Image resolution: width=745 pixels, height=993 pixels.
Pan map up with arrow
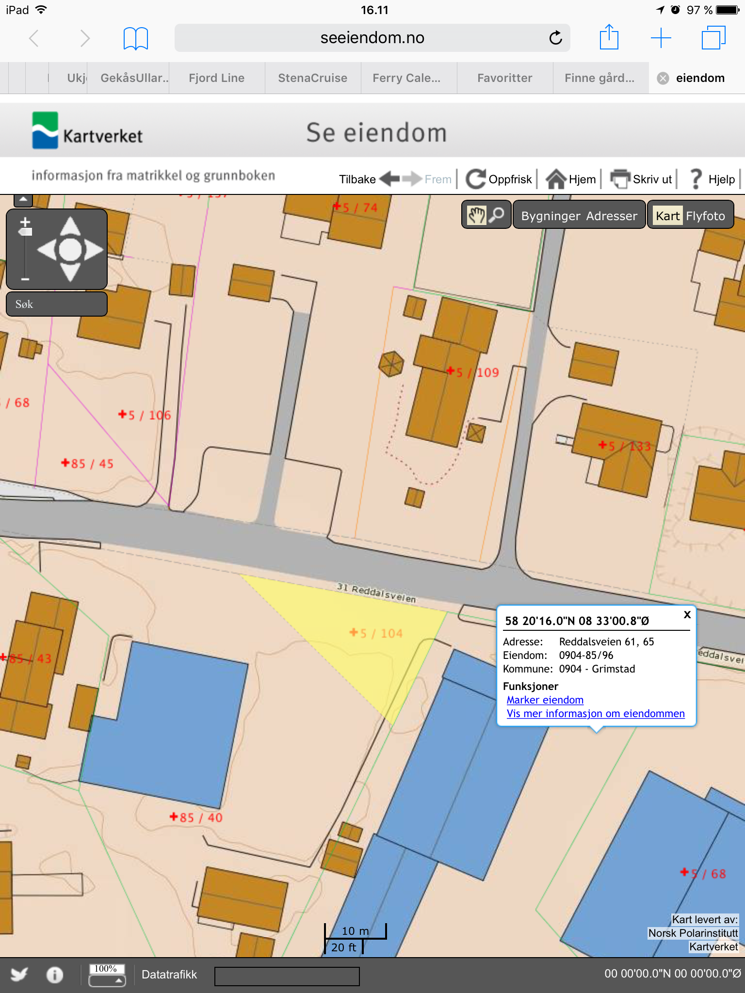click(71, 225)
